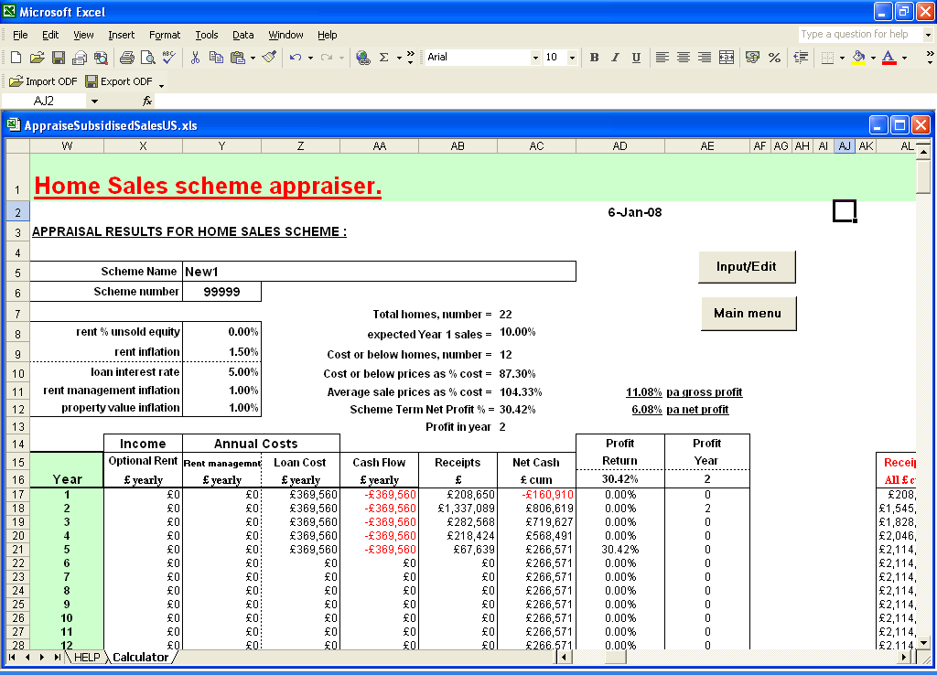Click the Paste clipboard icon

[x=238, y=58]
